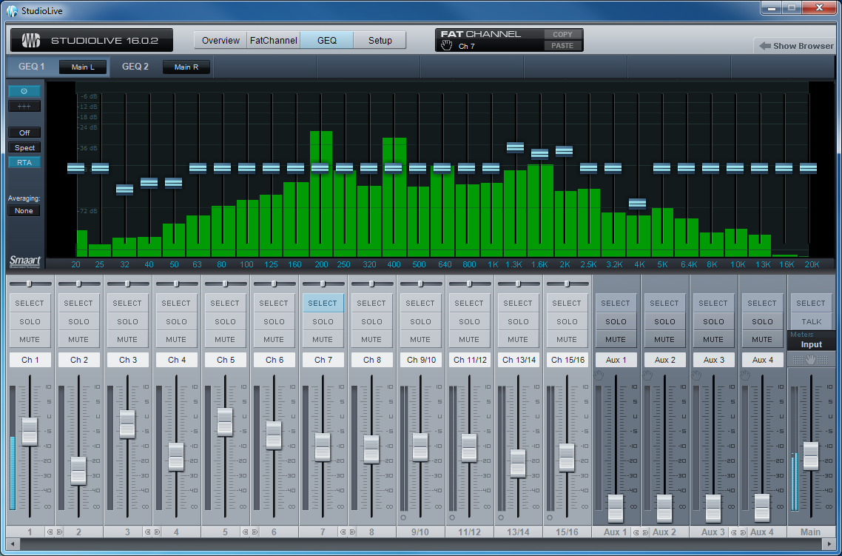Click the hand icon above Aux 1 fader

[599, 375]
